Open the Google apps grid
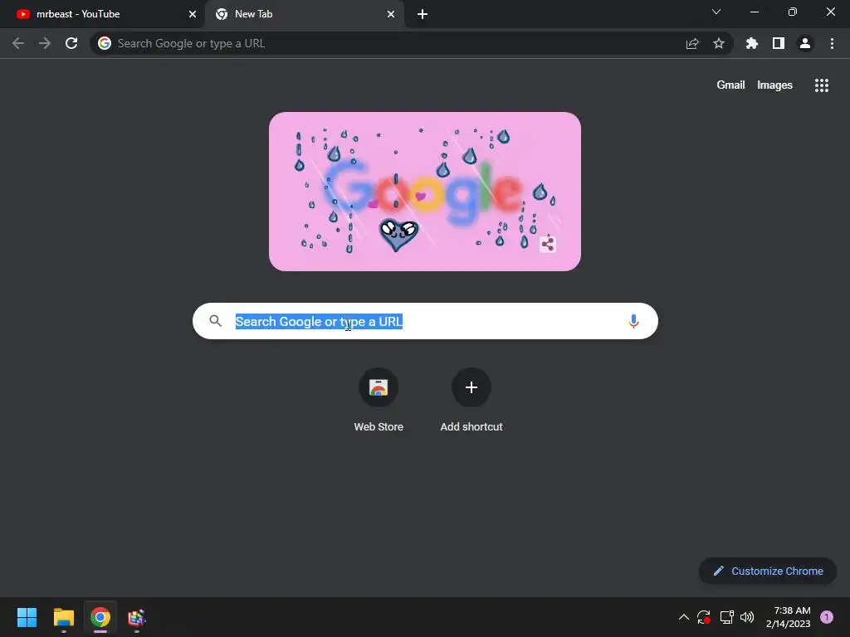The height and width of the screenshot is (637, 850). tap(821, 85)
